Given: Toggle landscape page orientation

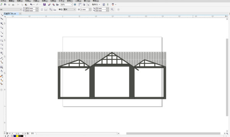Looking at the screenshot, I should [x=46, y=10].
